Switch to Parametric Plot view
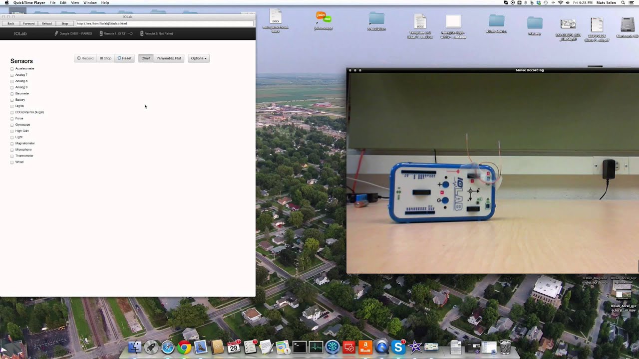639x359 pixels. coord(169,58)
